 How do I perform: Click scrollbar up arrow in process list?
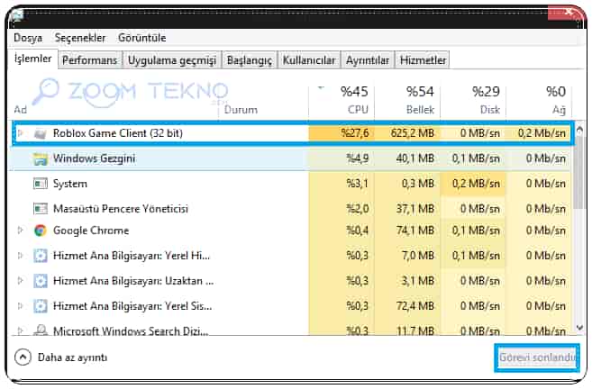(579, 131)
